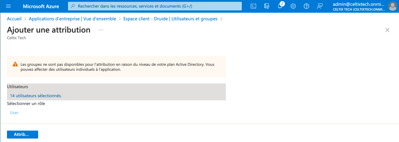The height and width of the screenshot is (142, 399).
Task: Show notifications via the bell icon
Action: 280,6
